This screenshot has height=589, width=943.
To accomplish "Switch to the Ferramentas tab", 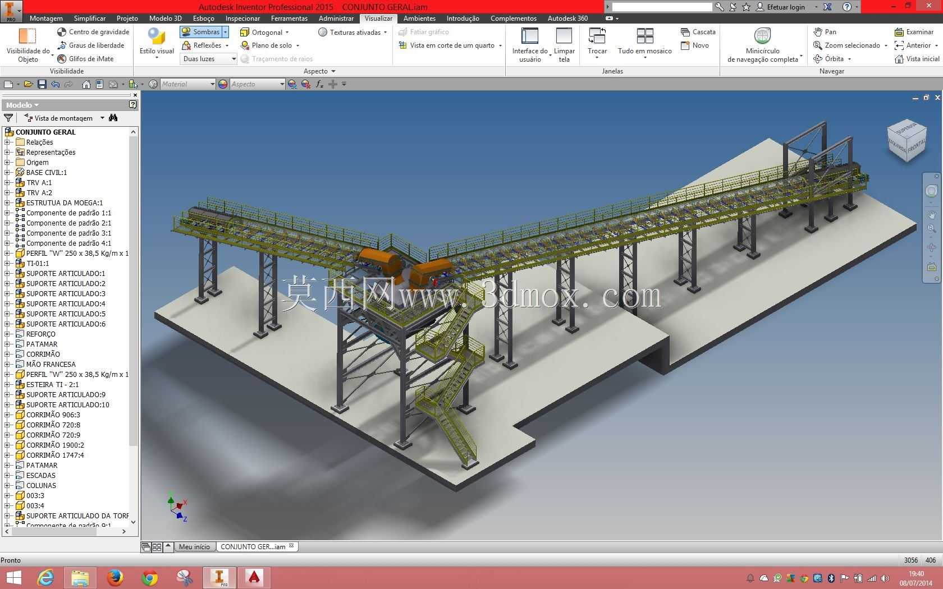I will (x=289, y=19).
